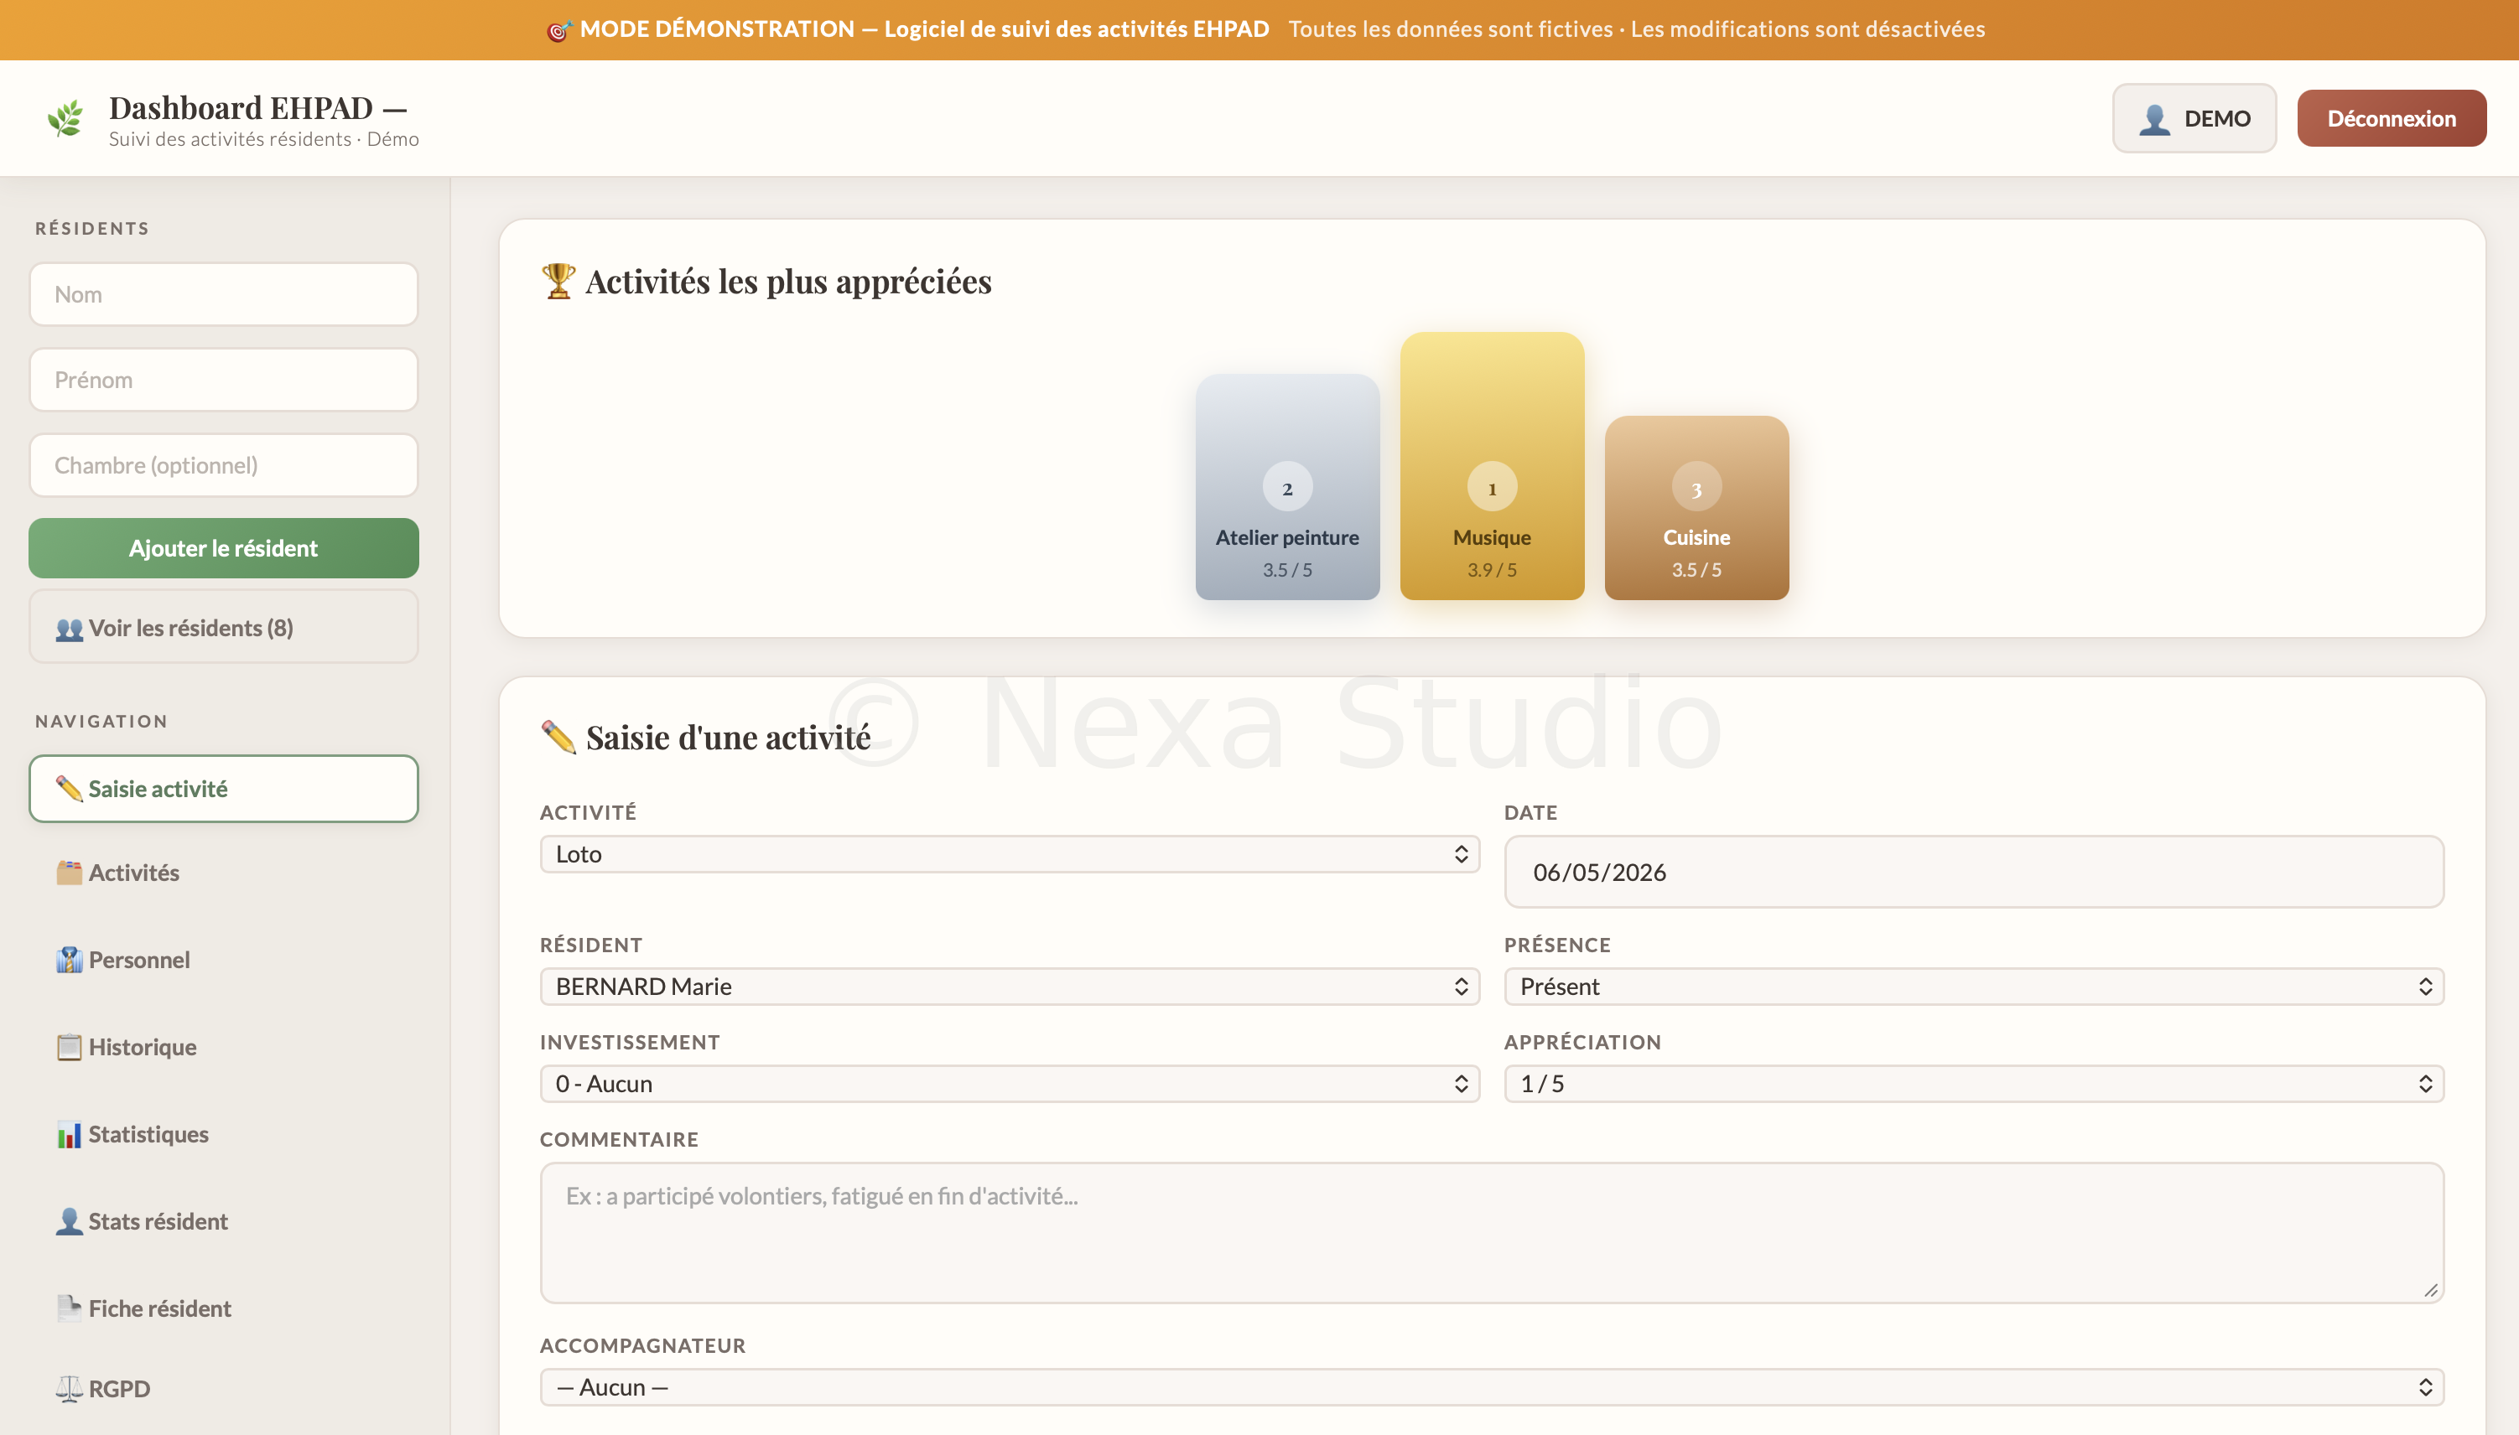Click the Ajouter le résident button
Image resolution: width=2519 pixels, height=1435 pixels.
click(x=224, y=548)
